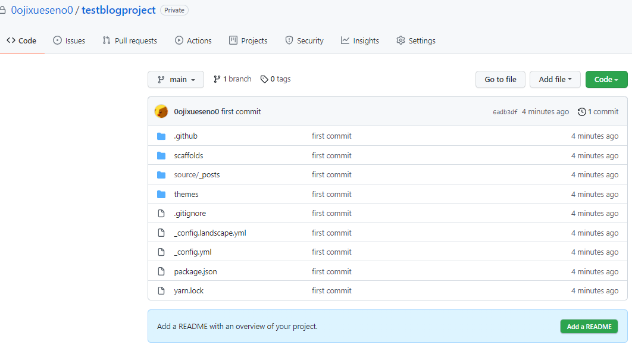
Task: Open the scaffolds folder
Action: pos(189,155)
